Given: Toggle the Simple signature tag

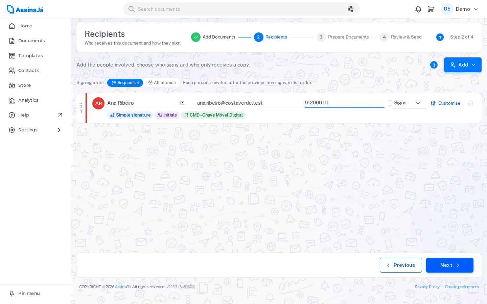Looking at the screenshot, I should (x=130, y=115).
